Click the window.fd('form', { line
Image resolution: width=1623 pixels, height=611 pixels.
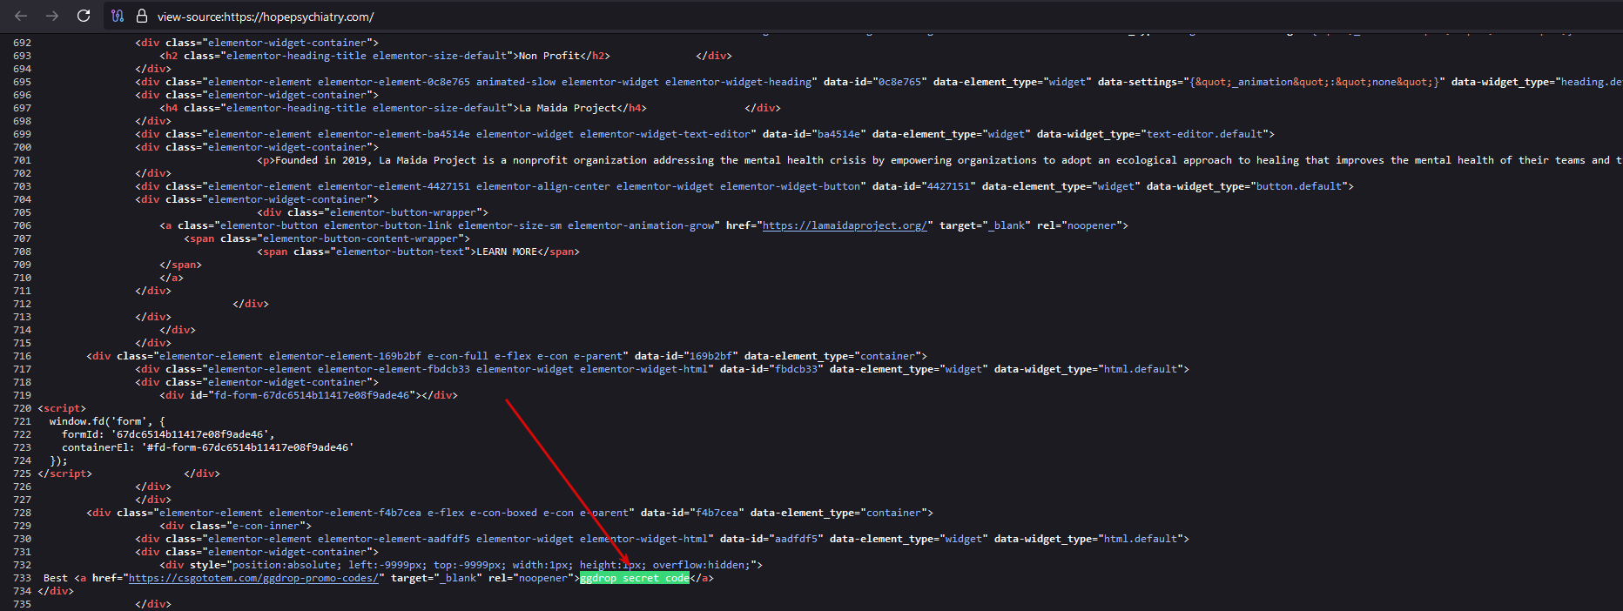pos(107,421)
